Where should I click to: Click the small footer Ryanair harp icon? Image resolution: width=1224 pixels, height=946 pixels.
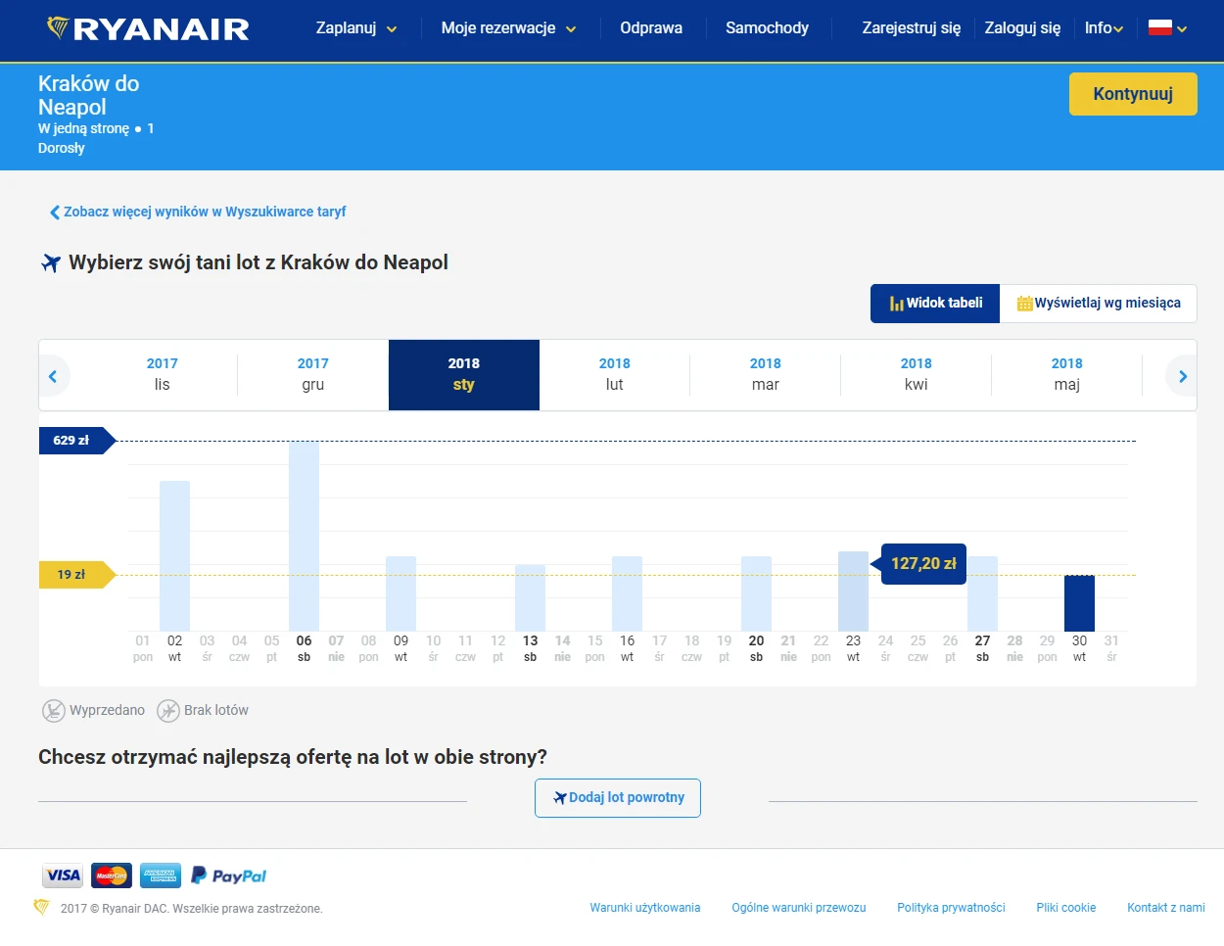pos(41,907)
